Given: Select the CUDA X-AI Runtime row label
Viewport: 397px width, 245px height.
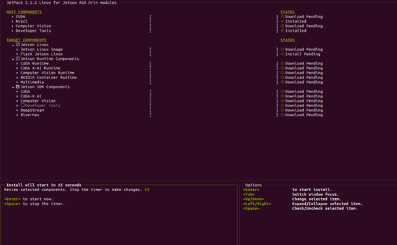Looking at the screenshot, I should pos(40,68).
